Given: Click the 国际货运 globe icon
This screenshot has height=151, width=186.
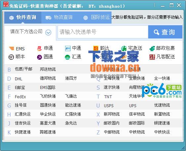Looking at the screenshot, I should (85, 18).
